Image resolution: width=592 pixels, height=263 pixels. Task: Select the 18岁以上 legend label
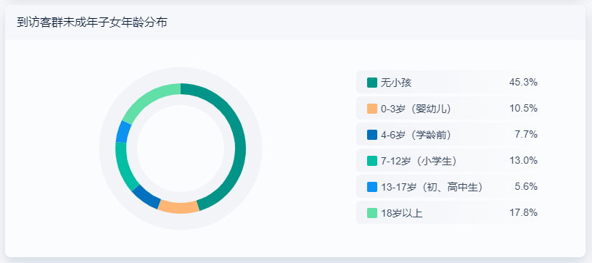pyautogui.click(x=401, y=213)
